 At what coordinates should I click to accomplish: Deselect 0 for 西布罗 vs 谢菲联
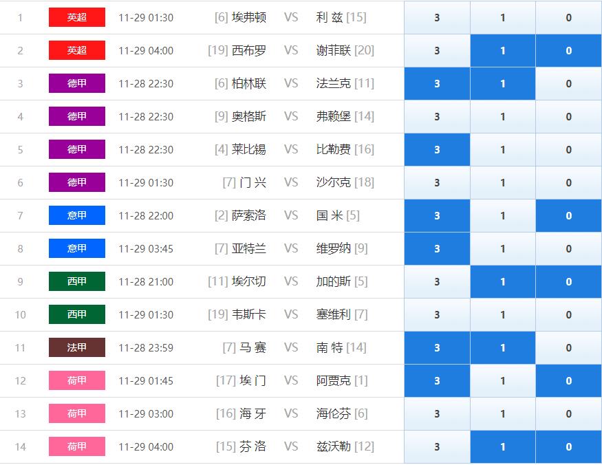(568, 50)
